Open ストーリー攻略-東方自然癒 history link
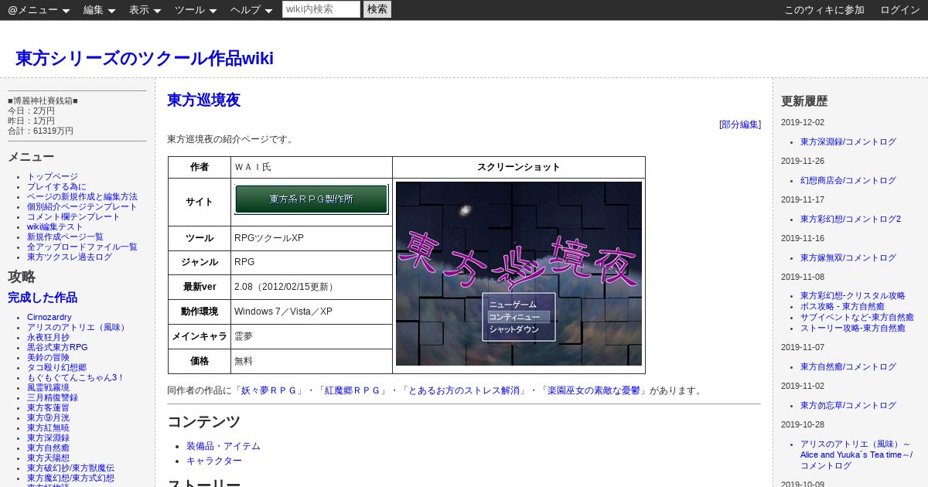Screen dimensions: 928x487 coord(853,328)
